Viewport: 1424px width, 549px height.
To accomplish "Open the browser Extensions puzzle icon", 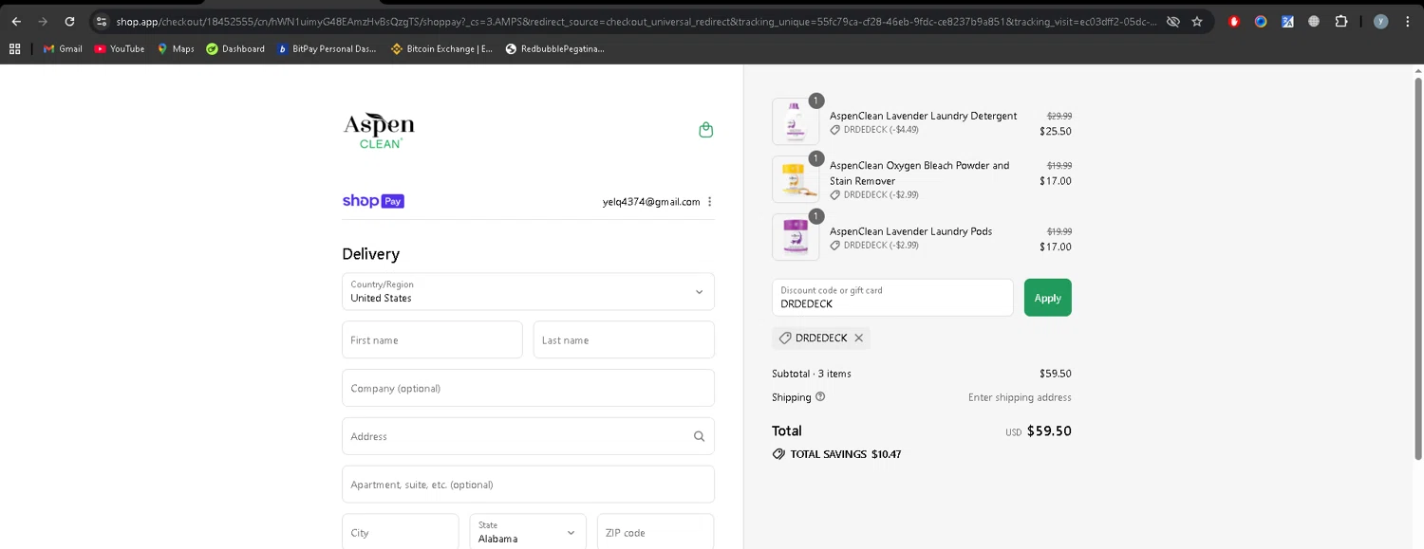I will point(1340,21).
